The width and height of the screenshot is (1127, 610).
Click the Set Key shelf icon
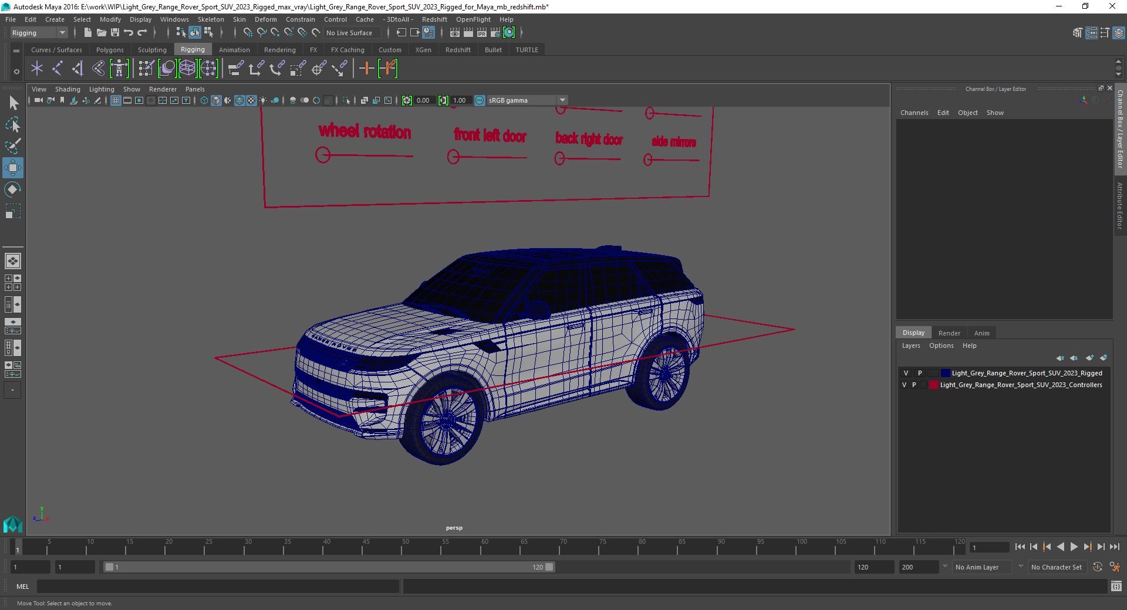366,69
